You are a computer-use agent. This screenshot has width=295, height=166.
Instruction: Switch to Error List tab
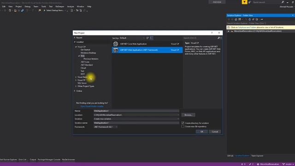(23, 160)
